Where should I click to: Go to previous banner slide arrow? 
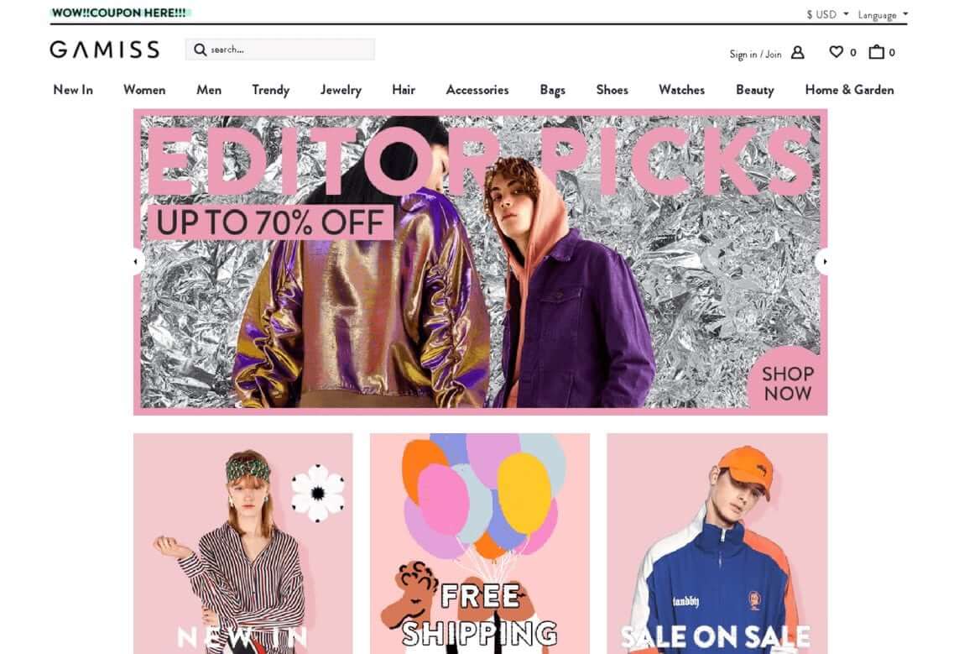(x=137, y=262)
